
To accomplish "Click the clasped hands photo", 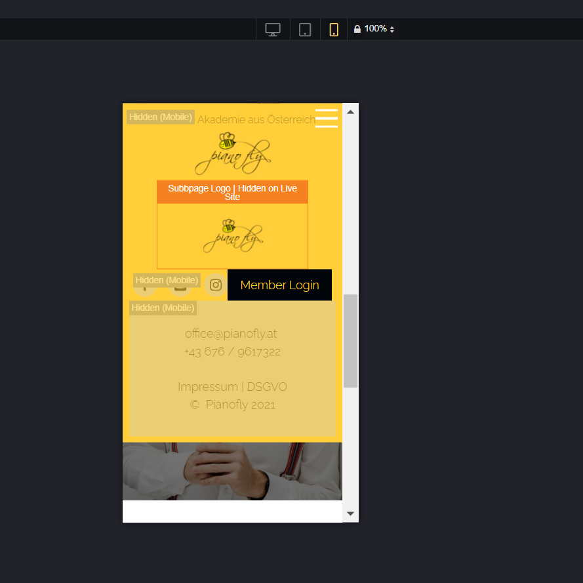I will point(232,471).
